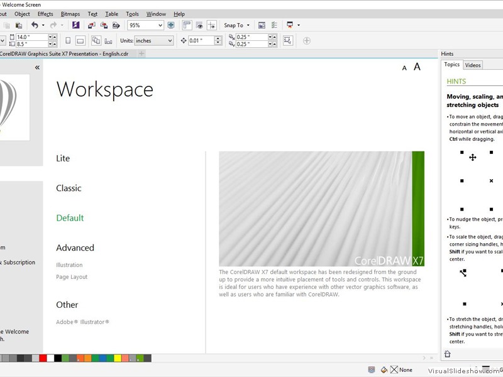Screen dimensions: 503x377
Task: Choose the Classic workspace
Action: pos(69,188)
